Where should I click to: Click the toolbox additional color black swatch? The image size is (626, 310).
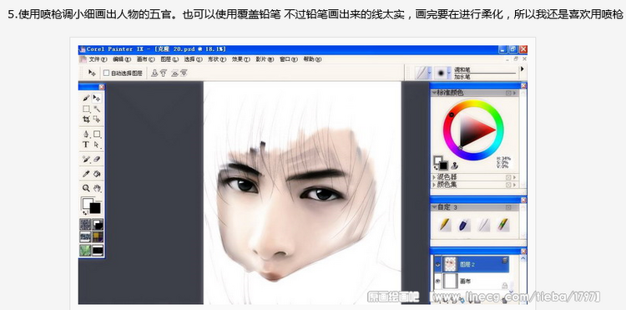(95, 208)
